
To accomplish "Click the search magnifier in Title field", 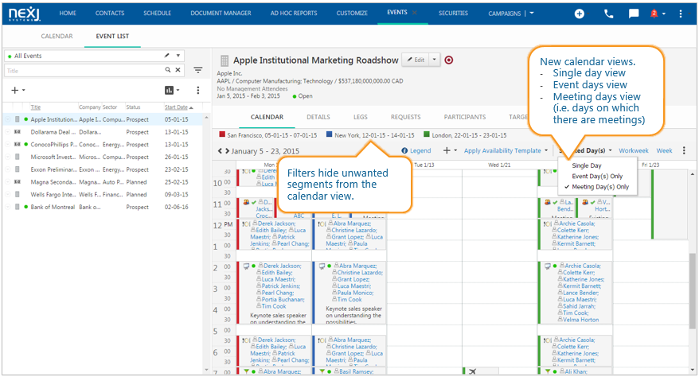I will pos(168,70).
